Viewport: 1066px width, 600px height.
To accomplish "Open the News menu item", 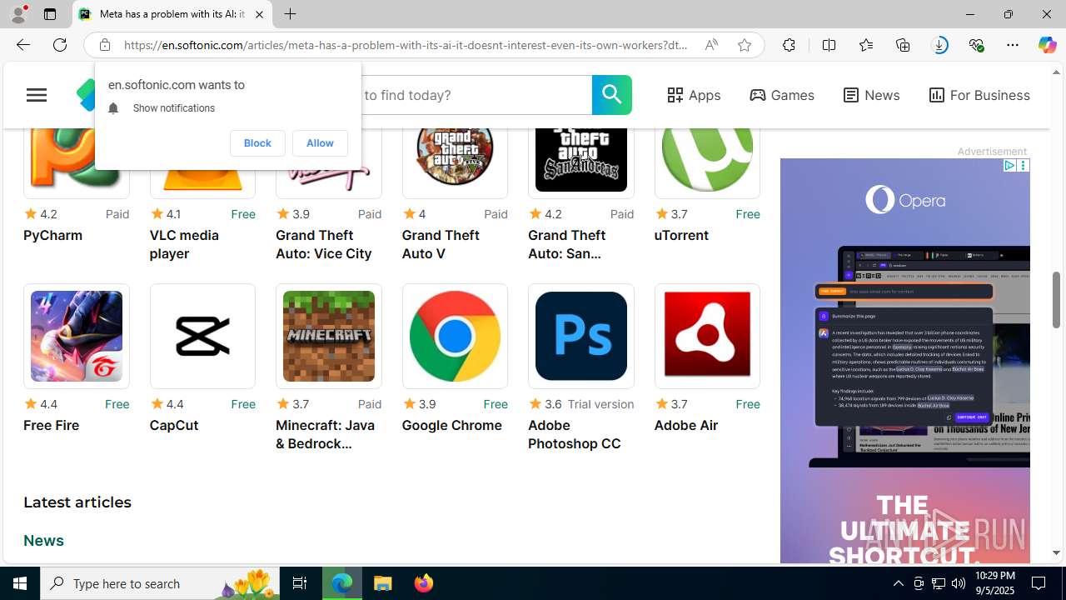I will click(x=871, y=95).
